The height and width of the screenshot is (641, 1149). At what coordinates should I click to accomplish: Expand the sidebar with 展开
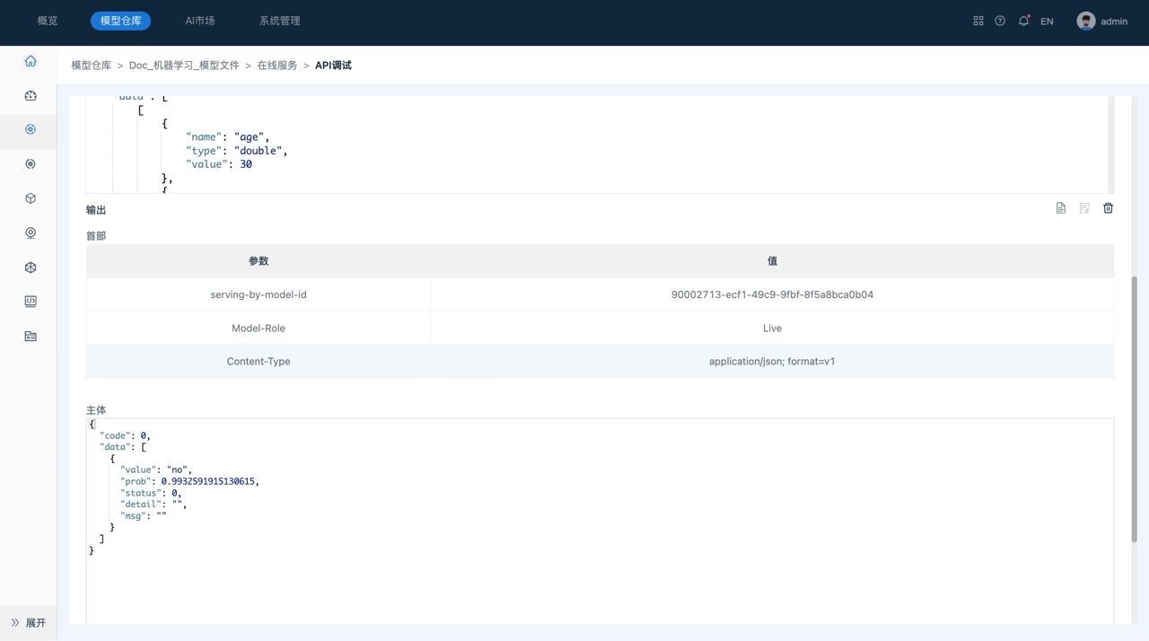click(x=29, y=622)
